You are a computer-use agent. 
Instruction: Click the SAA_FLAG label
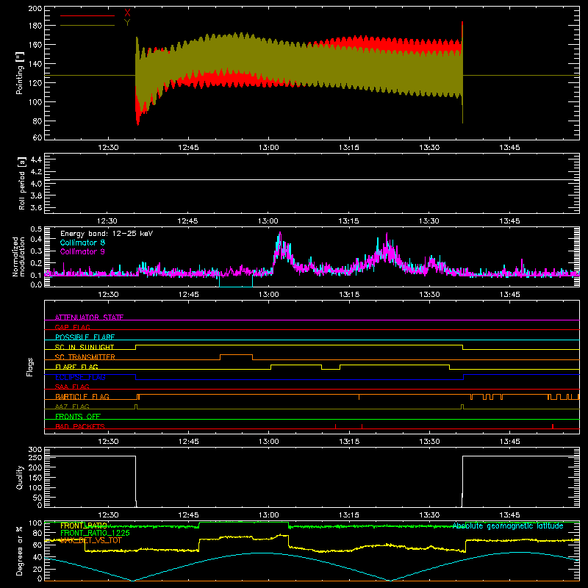click(72, 387)
